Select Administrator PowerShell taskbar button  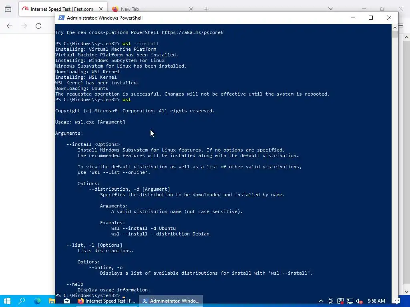pos(171,301)
